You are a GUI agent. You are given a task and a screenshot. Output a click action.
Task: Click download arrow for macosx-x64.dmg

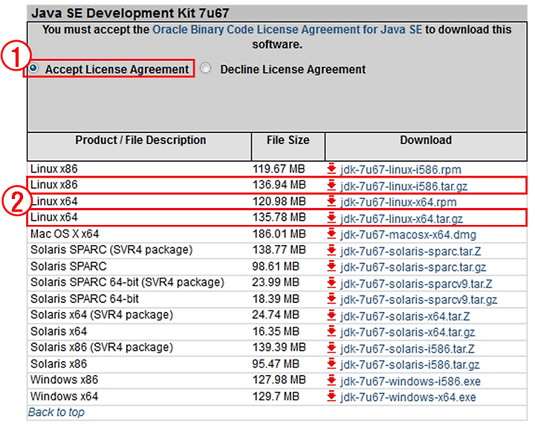[331, 234]
